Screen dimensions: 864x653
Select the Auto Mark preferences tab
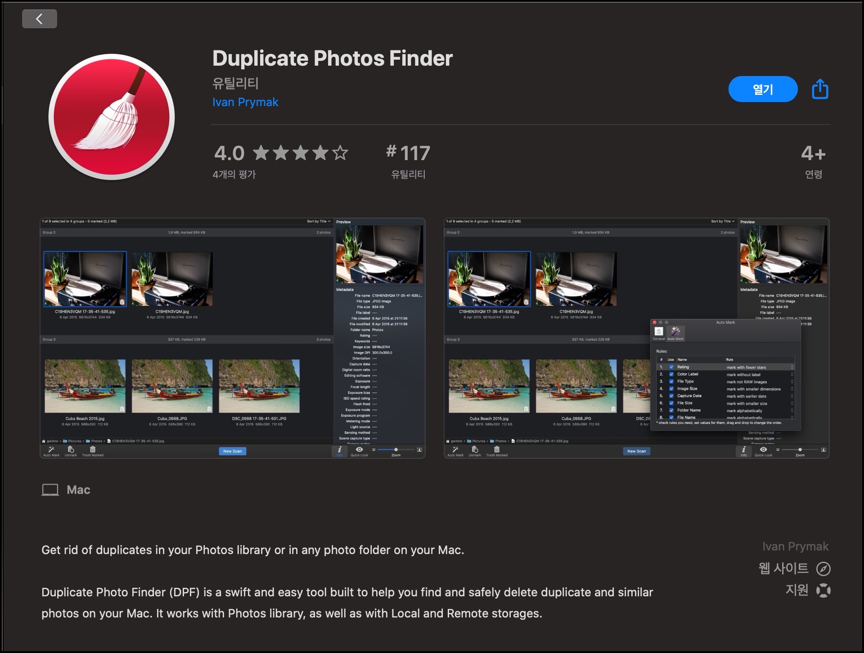(x=675, y=332)
